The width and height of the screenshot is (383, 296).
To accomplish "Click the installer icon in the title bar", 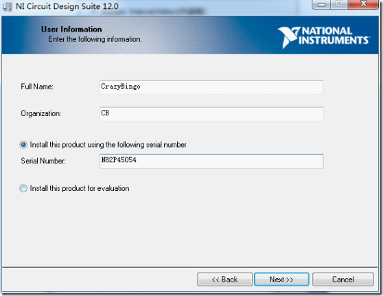I will (8, 6).
